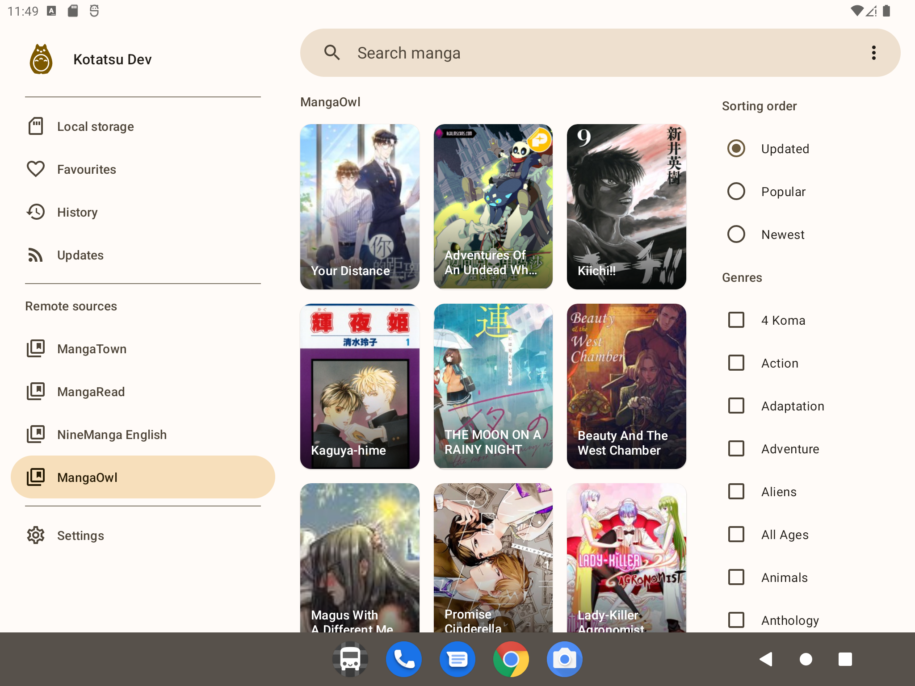Check the 4 Koma genre box
The height and width of the screenshot is (686, 915).
click(736, 320)
